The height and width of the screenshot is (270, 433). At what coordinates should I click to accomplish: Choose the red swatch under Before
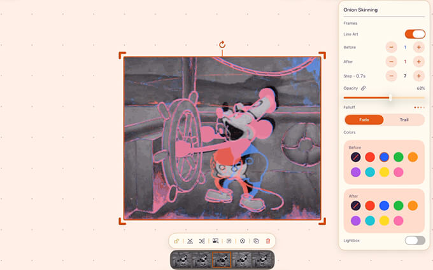coord(370,157)
